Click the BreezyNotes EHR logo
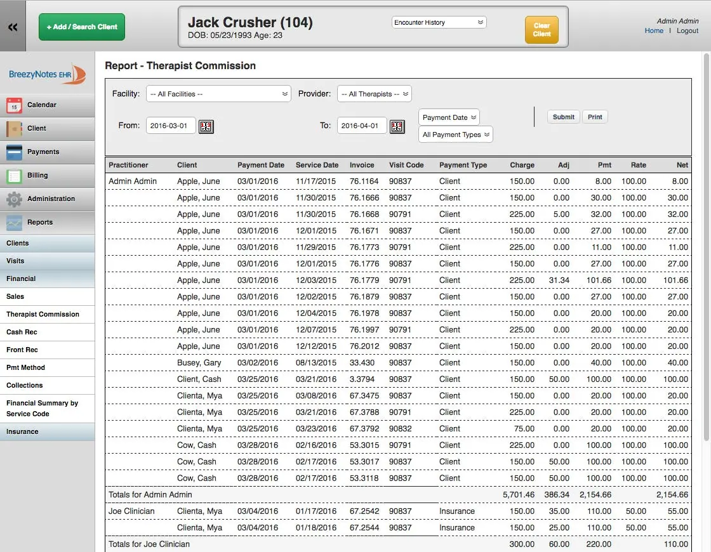 click(x=44, y=74)
